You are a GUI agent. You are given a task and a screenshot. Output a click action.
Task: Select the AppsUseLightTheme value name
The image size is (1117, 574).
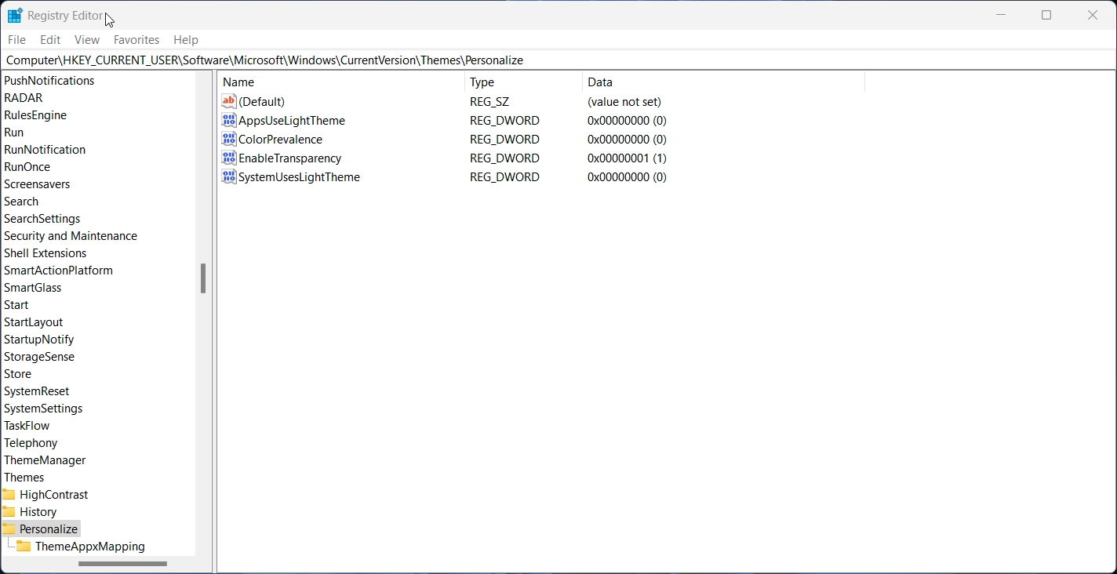click(292, 120)
